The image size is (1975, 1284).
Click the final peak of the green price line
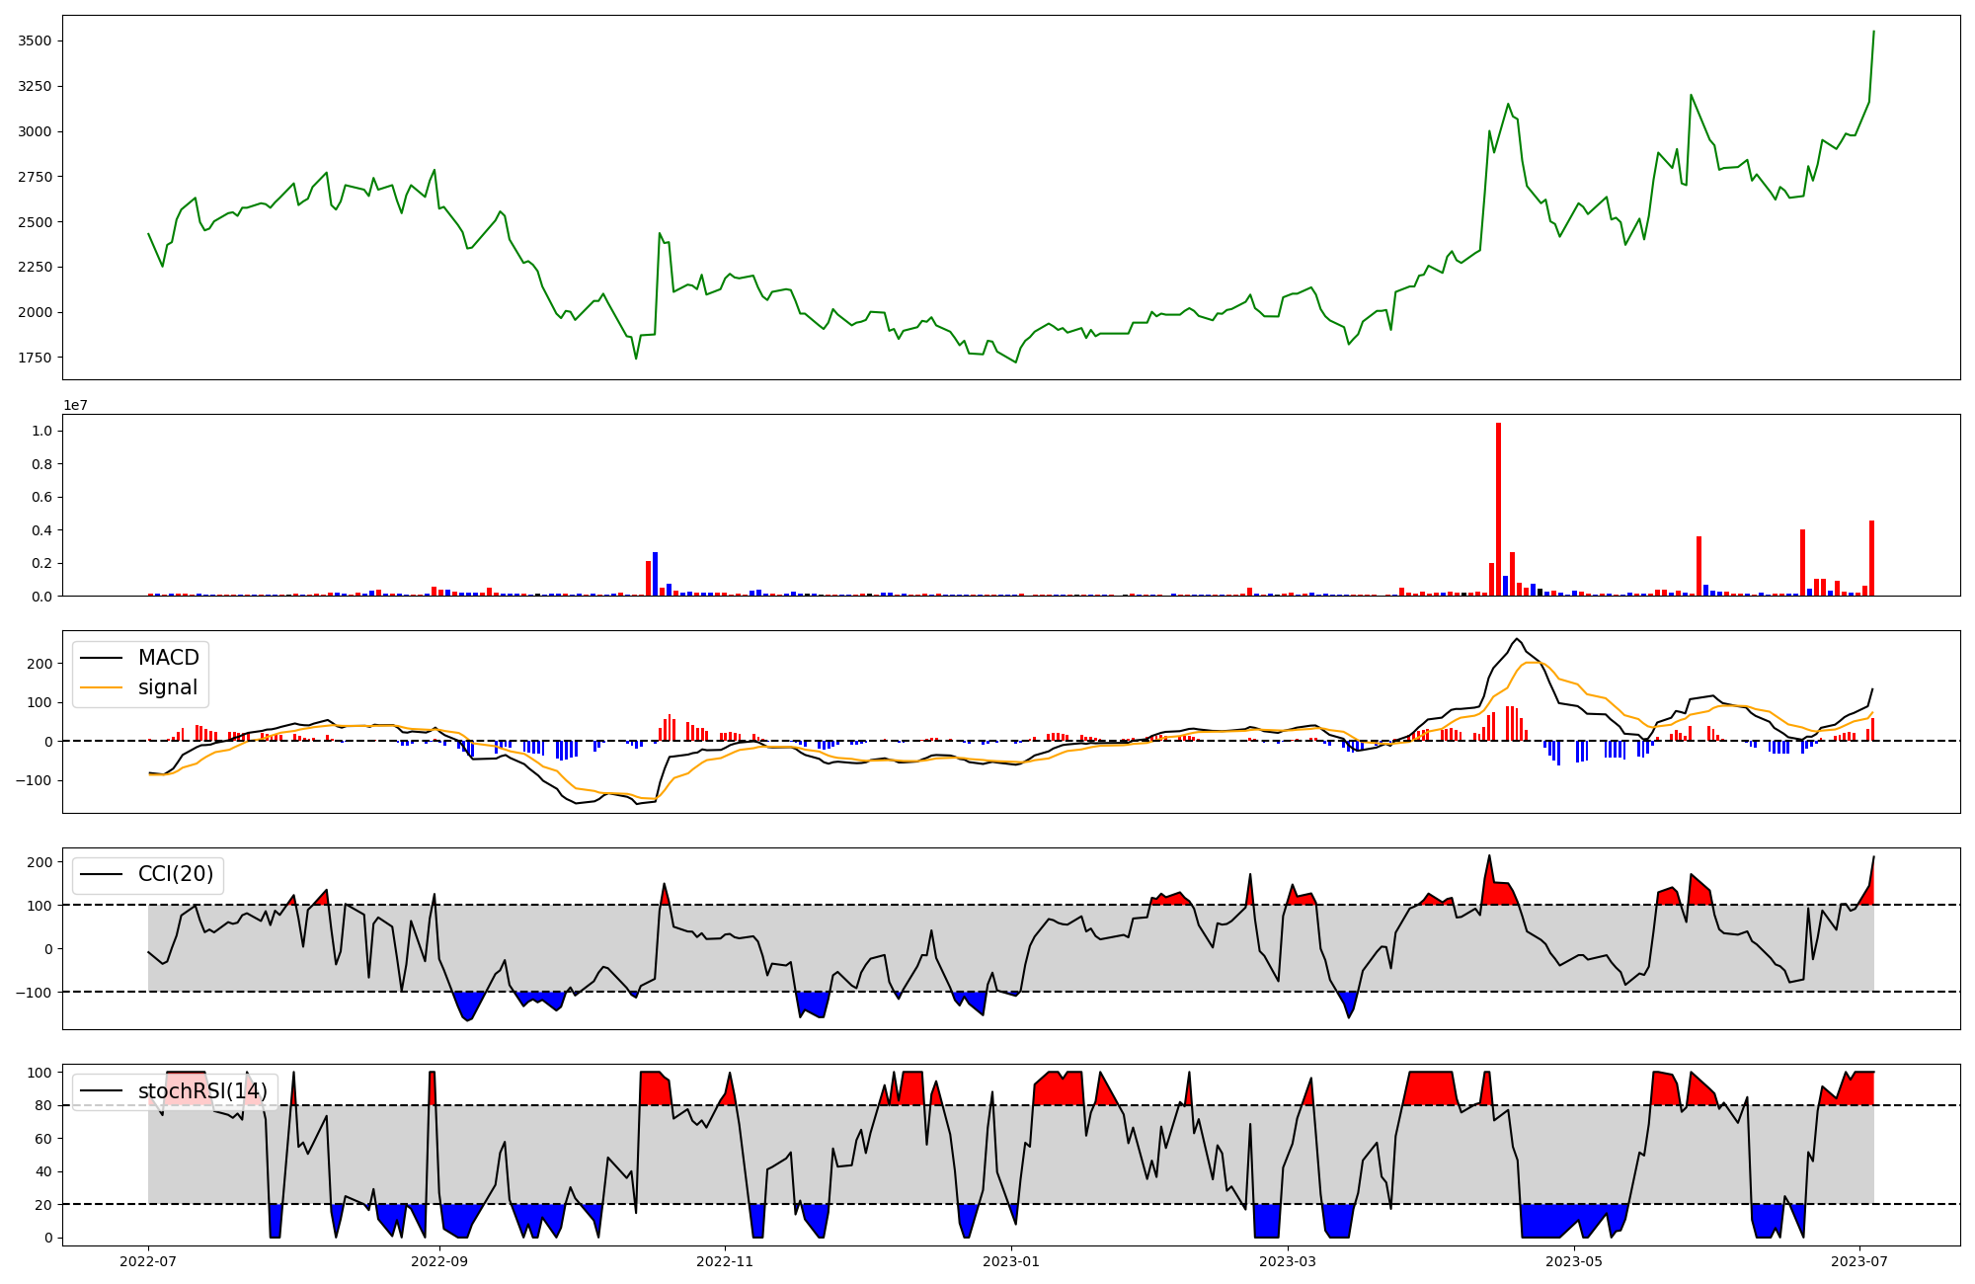tap(1873, 32)
